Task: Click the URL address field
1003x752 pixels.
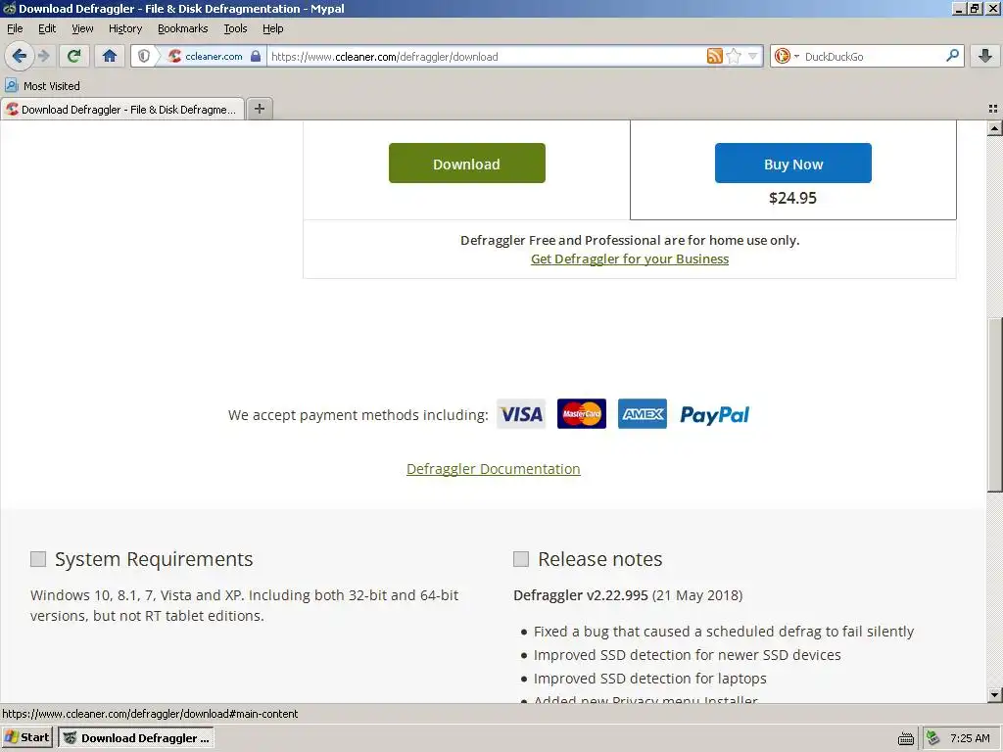Action: (486, 56)
